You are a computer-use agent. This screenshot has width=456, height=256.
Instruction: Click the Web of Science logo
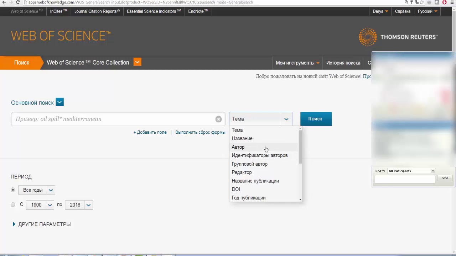pyautogui.click(x=61, y=36)
